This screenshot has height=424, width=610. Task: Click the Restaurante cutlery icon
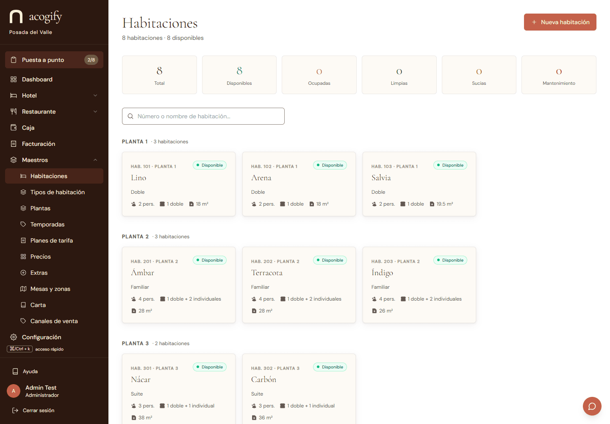tap(14, 112)
